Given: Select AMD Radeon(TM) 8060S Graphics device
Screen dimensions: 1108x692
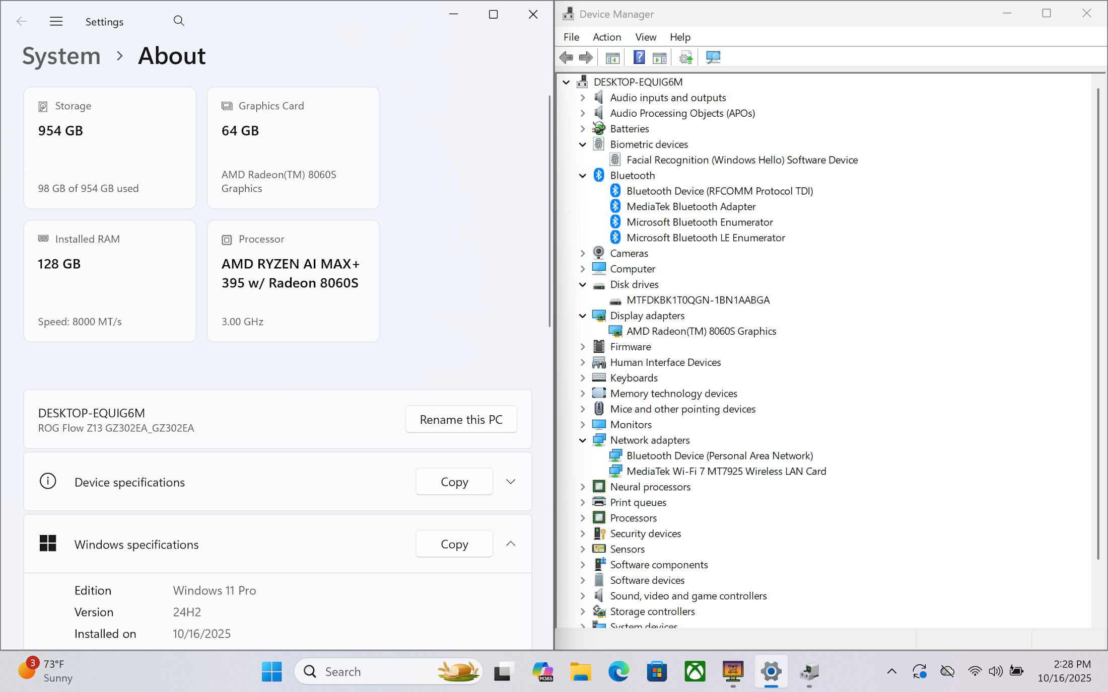Looking at the screenshot, I should click(x=701, y=331).
